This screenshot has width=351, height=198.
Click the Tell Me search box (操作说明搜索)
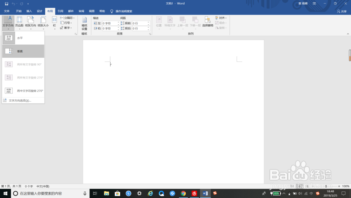121,11
